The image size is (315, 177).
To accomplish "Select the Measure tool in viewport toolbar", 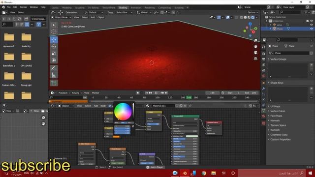I will 54,75.
